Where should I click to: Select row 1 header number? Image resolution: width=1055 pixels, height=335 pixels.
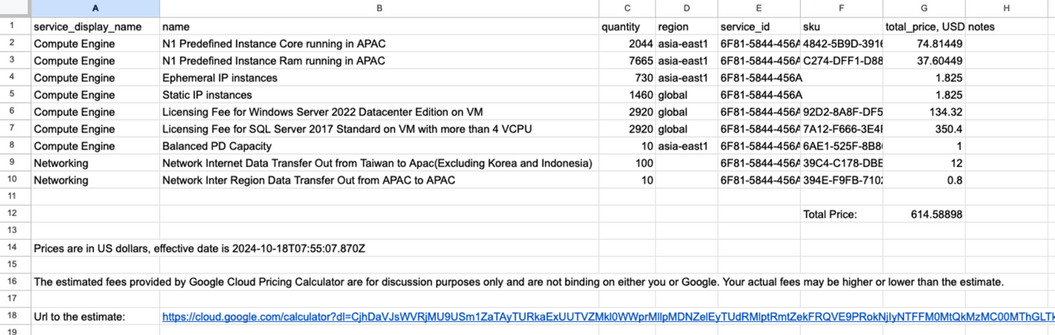point(15,26)
